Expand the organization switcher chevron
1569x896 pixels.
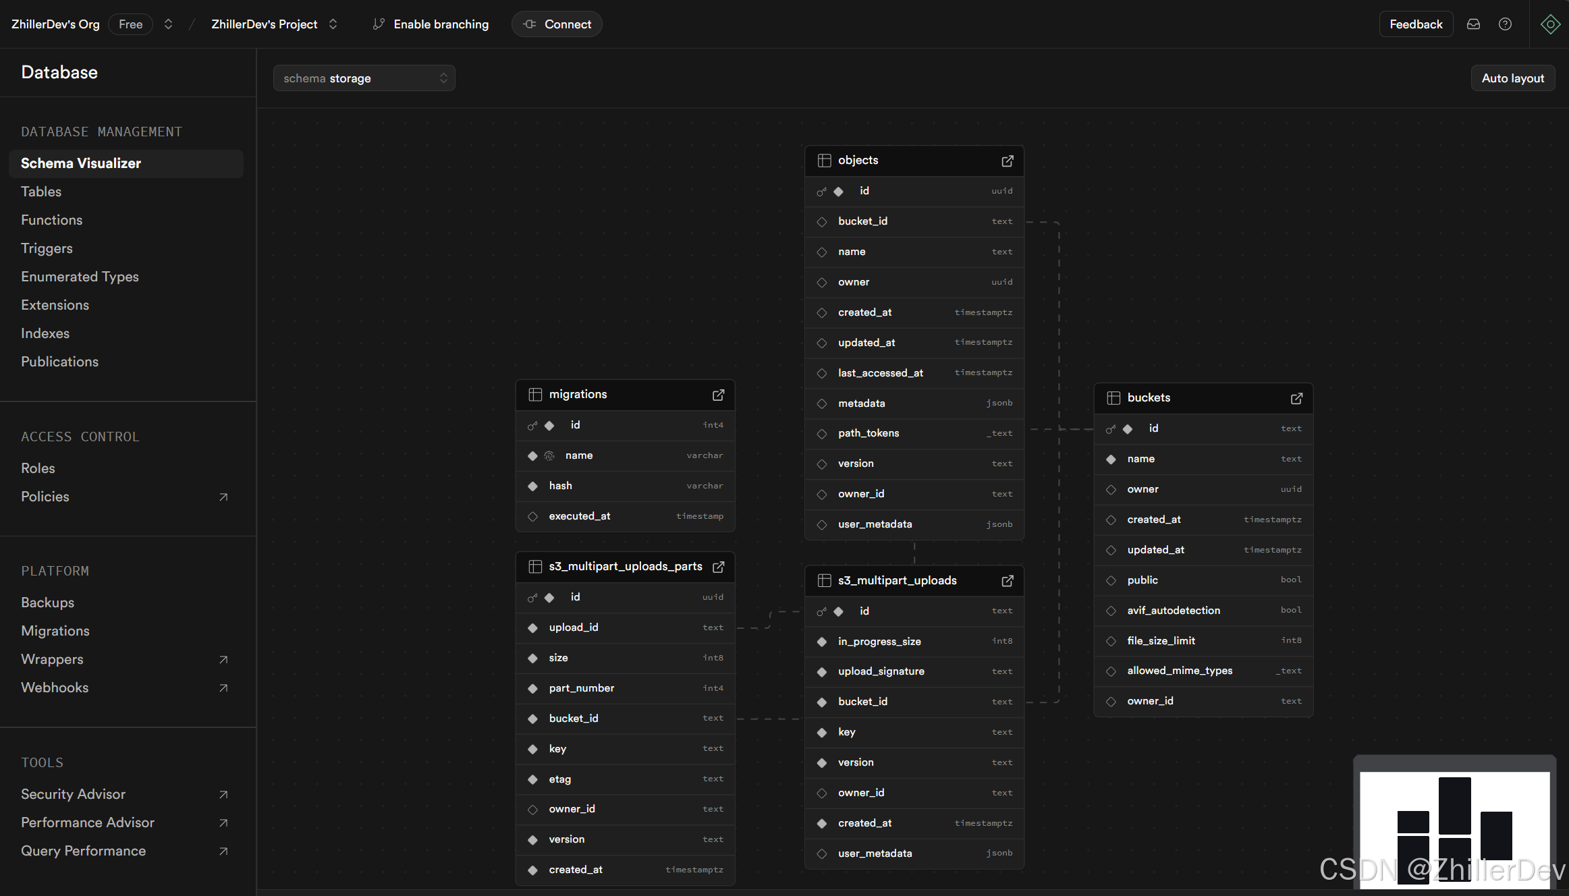(x=168, y=24)
